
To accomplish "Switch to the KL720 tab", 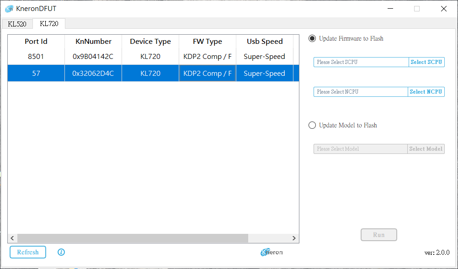I will coord(49,24).
